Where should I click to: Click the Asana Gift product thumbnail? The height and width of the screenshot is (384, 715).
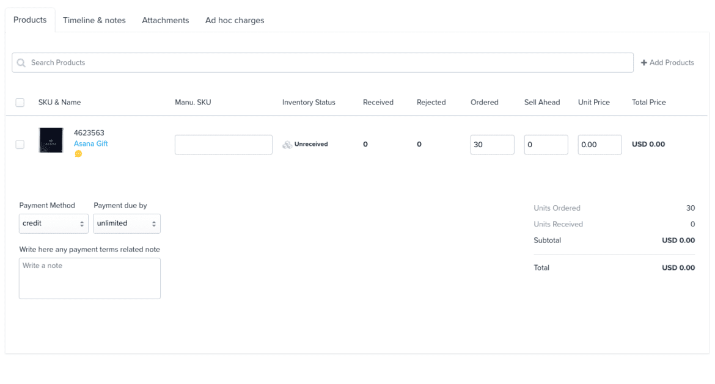[51, 140]
